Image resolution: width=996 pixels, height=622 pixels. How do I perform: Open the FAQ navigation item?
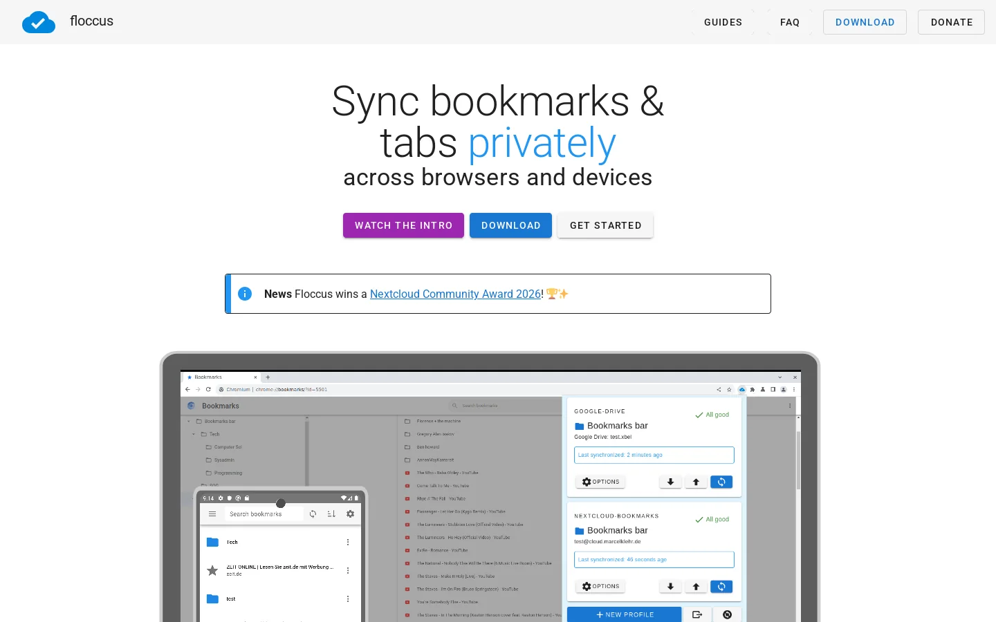point(790,22)
